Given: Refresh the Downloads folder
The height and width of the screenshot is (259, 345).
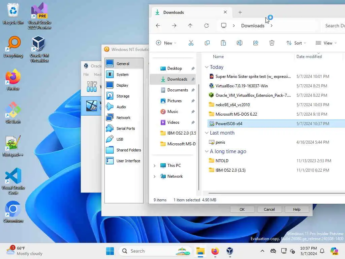Looking at the screenshot, I should coord(207,26).
